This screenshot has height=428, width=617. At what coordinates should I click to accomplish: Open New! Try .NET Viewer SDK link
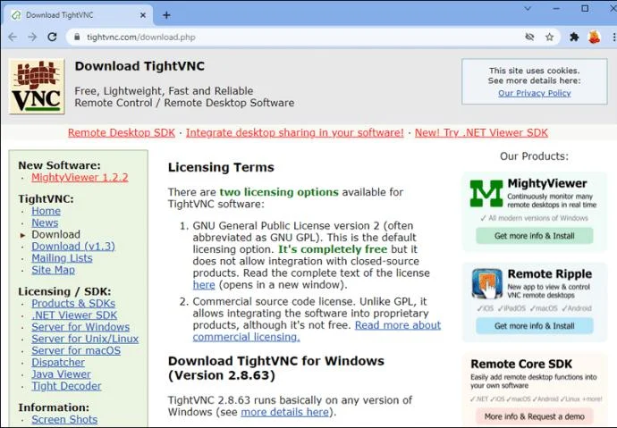pyautogui.click(x=481, y=133)
